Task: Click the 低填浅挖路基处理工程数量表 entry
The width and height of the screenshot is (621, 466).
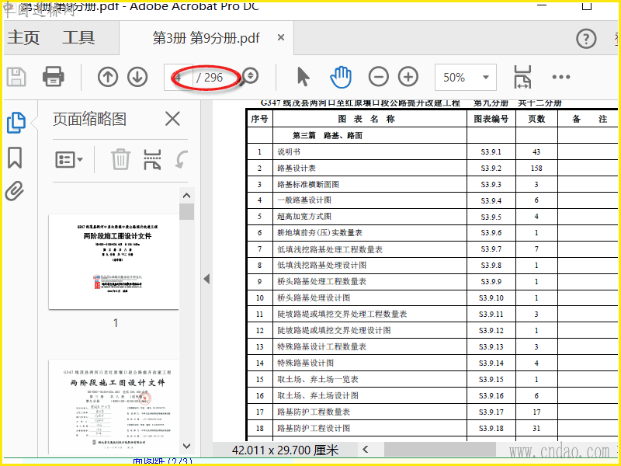Action: pyautogui.click(x=329, y=249)
